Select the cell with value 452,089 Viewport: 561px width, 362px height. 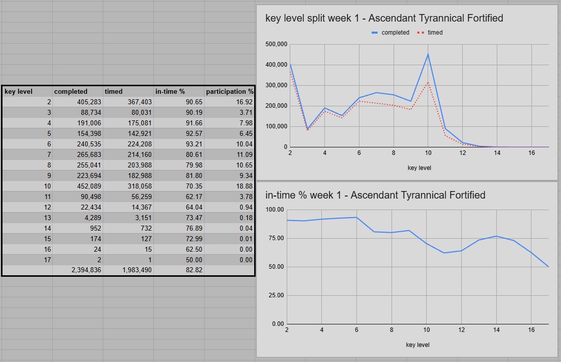[x=78, y=186]
